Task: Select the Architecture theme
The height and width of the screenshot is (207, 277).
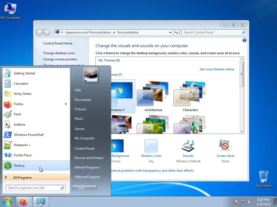Action: [153, 96]
